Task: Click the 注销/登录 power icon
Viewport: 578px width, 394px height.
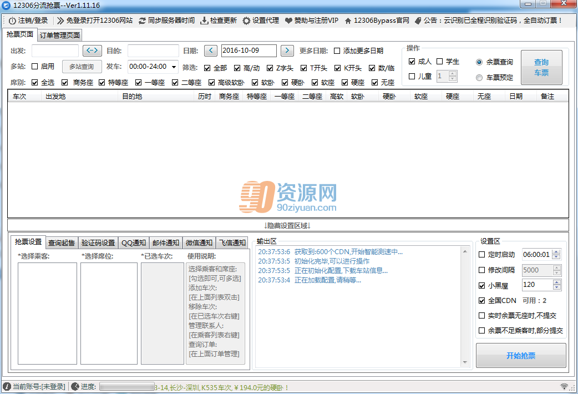Action: point(12,21)
